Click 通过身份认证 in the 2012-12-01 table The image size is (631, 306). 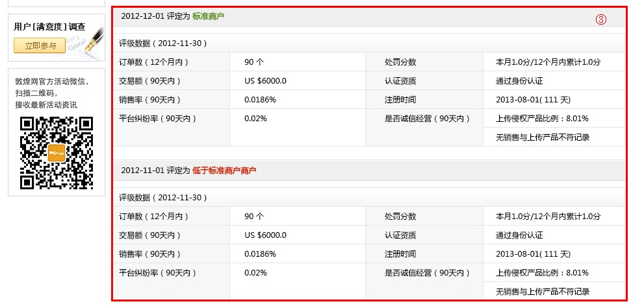[x=519, y=81]
